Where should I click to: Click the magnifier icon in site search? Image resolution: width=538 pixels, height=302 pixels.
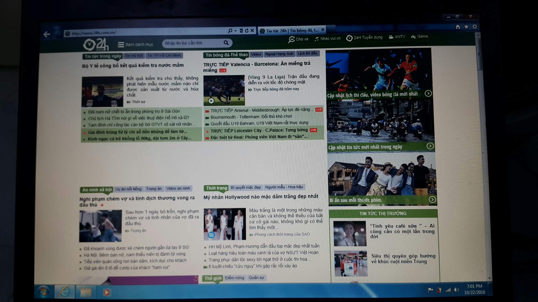tap(226, 43)
